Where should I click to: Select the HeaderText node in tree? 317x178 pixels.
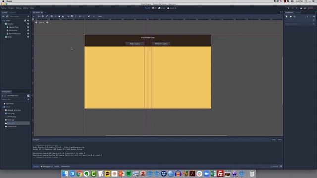pyautogui.click(x=14, y=27)
